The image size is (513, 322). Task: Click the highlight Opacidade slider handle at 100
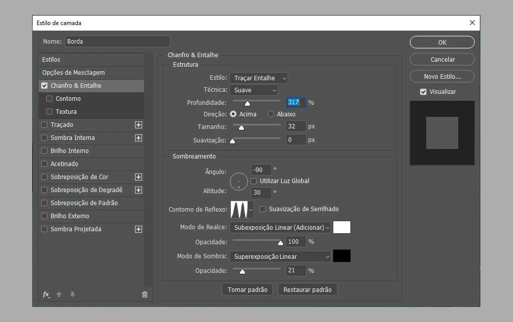(281, 243)
